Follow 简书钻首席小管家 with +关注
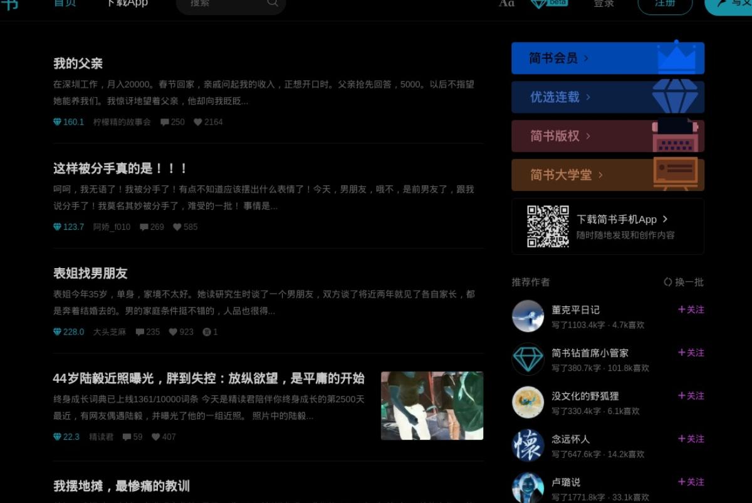Image resolution: width=752 pixels, height=503 pixels. tap(691, 353)
